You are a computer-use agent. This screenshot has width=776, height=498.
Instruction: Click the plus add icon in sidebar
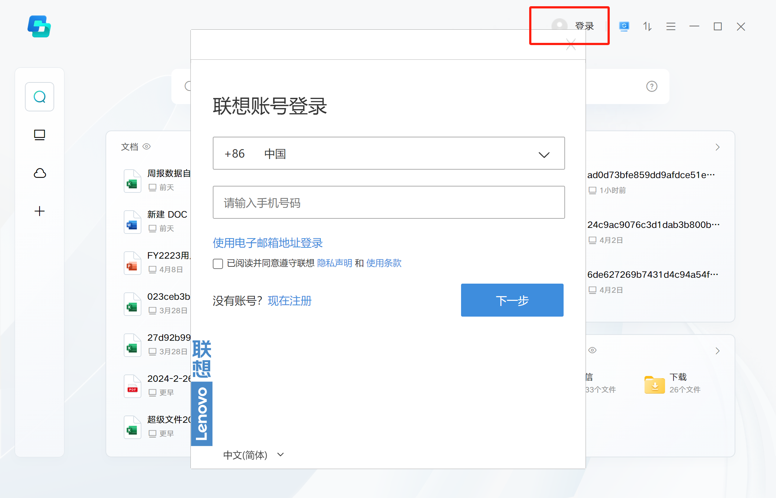pyautogui.click(x=40, y=211)
